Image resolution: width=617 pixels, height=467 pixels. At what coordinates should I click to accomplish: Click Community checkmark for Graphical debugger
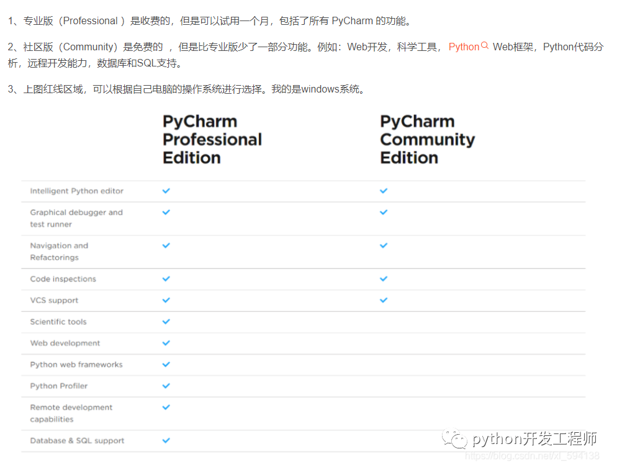click(x=384, y=212)
